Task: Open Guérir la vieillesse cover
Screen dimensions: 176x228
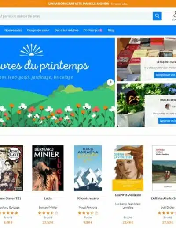Action: click(x=128, y=168)
